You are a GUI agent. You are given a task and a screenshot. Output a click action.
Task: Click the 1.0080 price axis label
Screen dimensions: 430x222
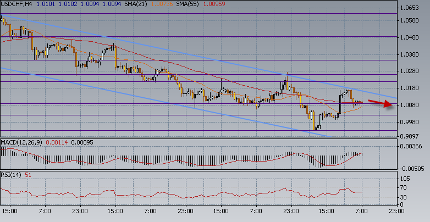point(410,105)
